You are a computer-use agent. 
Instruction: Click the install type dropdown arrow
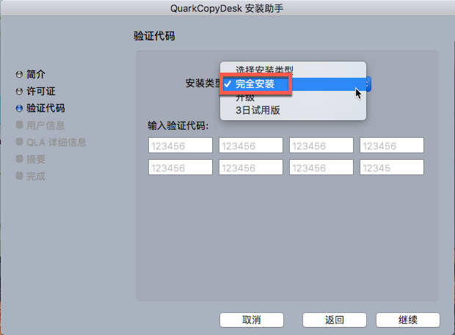point(368,84)
